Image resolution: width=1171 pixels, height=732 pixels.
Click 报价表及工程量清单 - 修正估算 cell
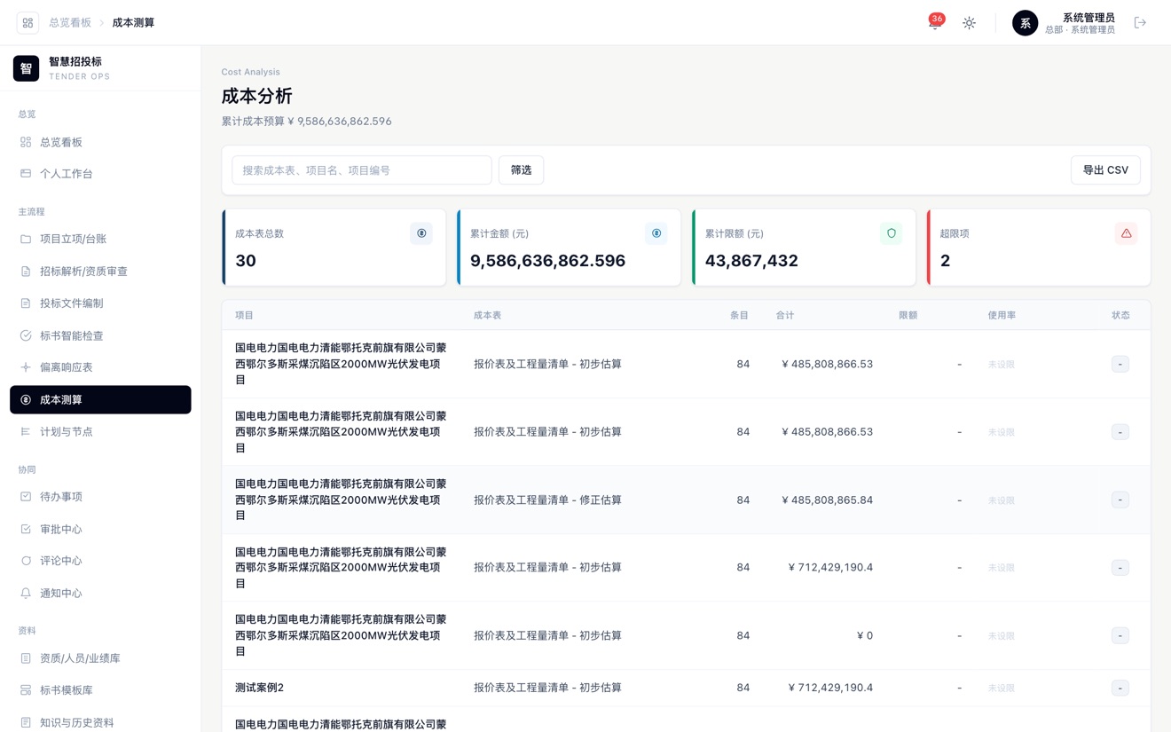pyautogui.click(x=547, y=500)
